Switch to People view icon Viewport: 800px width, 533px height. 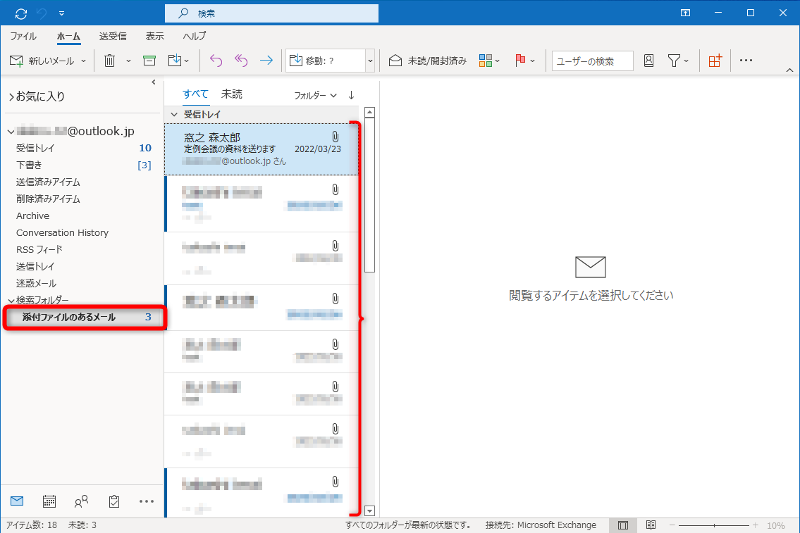[81, 501]
